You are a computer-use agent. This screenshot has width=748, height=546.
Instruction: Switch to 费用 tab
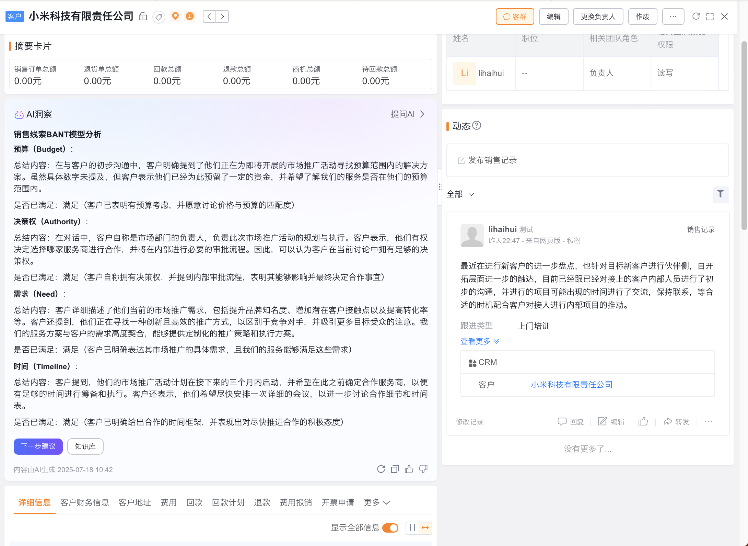[168, 503]
